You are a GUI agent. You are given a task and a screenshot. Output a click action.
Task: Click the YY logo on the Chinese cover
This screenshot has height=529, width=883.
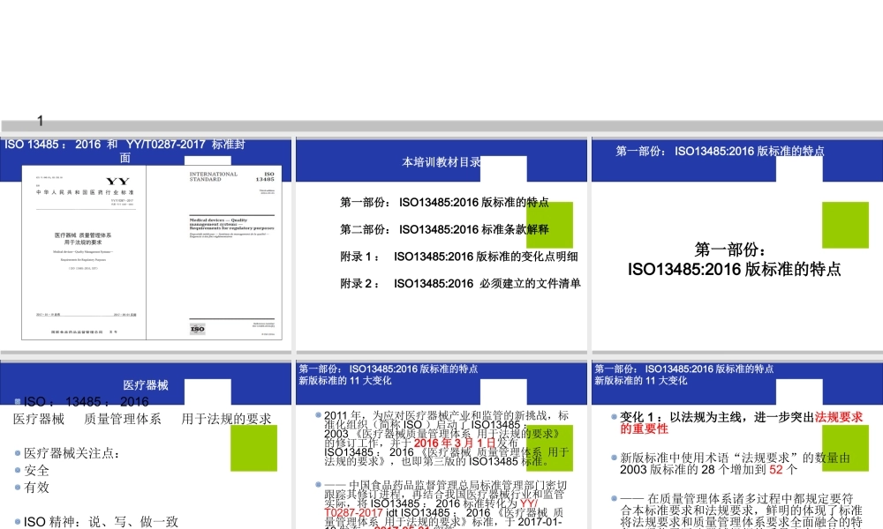[117, 181]
